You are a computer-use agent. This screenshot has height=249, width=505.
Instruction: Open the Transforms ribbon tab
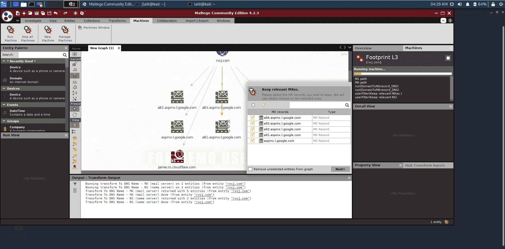click(117, 21)
